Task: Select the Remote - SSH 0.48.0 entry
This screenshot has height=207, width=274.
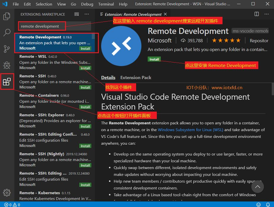Action: point(54,82)
